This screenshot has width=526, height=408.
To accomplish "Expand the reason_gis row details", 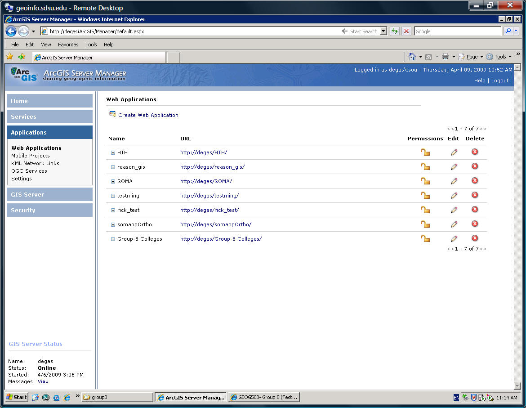I will click(x=113, y=167).
